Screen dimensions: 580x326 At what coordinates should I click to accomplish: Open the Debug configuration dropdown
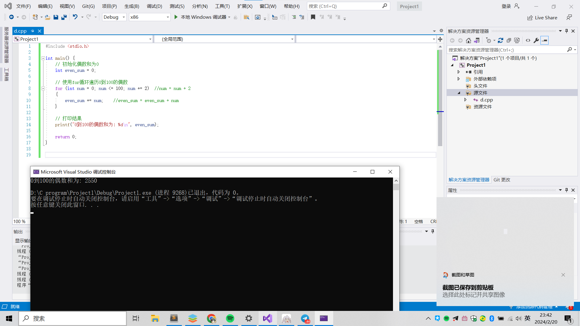click(x=114, y=17)
